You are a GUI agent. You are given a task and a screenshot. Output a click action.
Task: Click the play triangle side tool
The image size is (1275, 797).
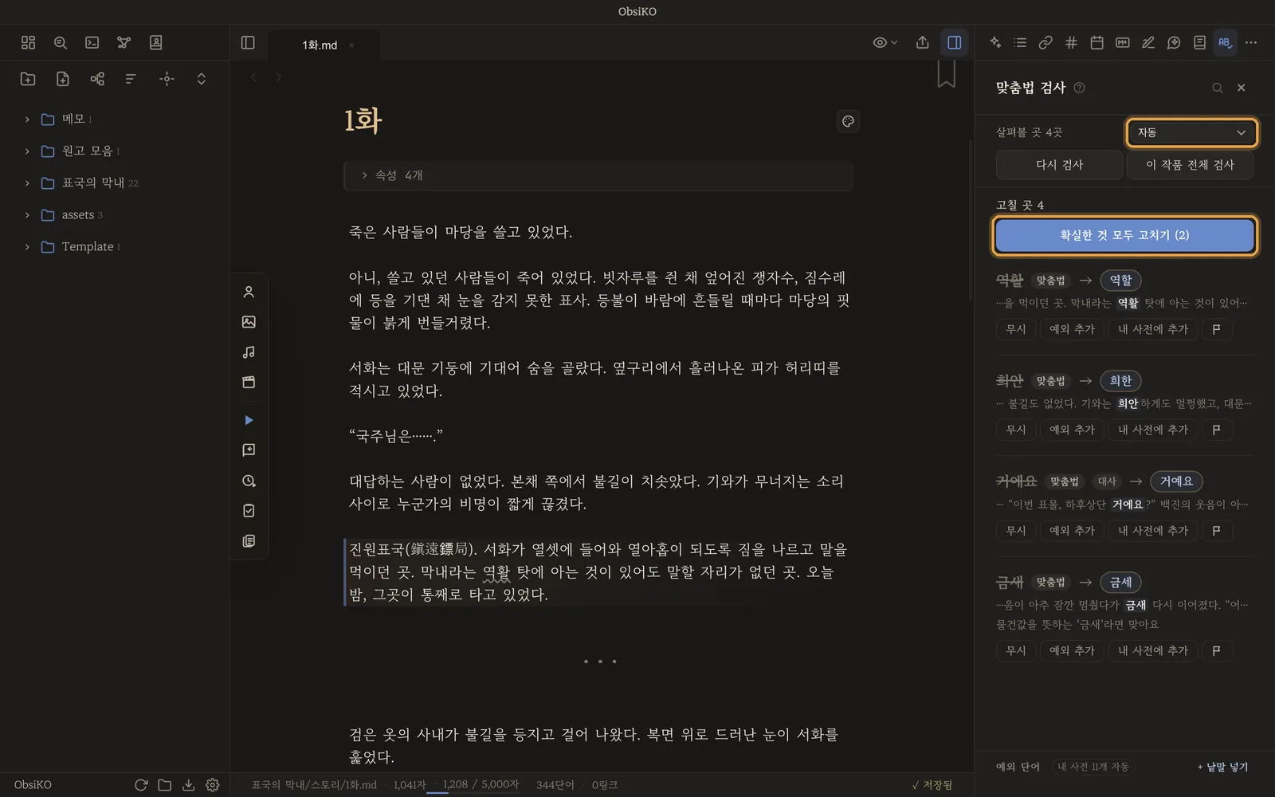click(249, 420)
